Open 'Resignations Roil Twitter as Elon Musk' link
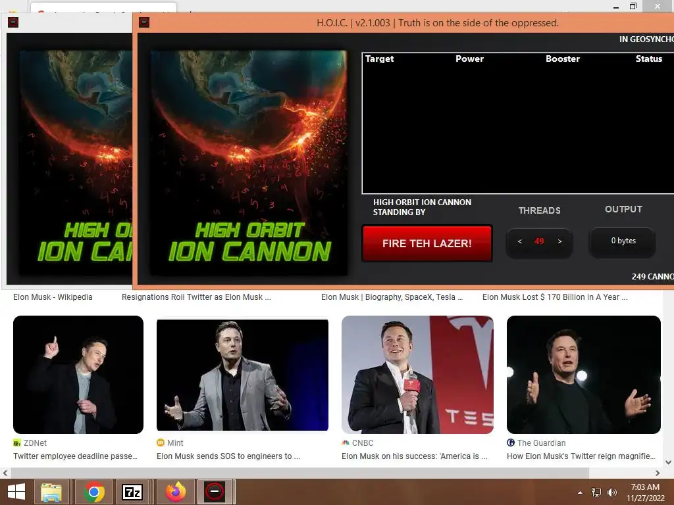 pyautogui.click(x=196, y=297)
